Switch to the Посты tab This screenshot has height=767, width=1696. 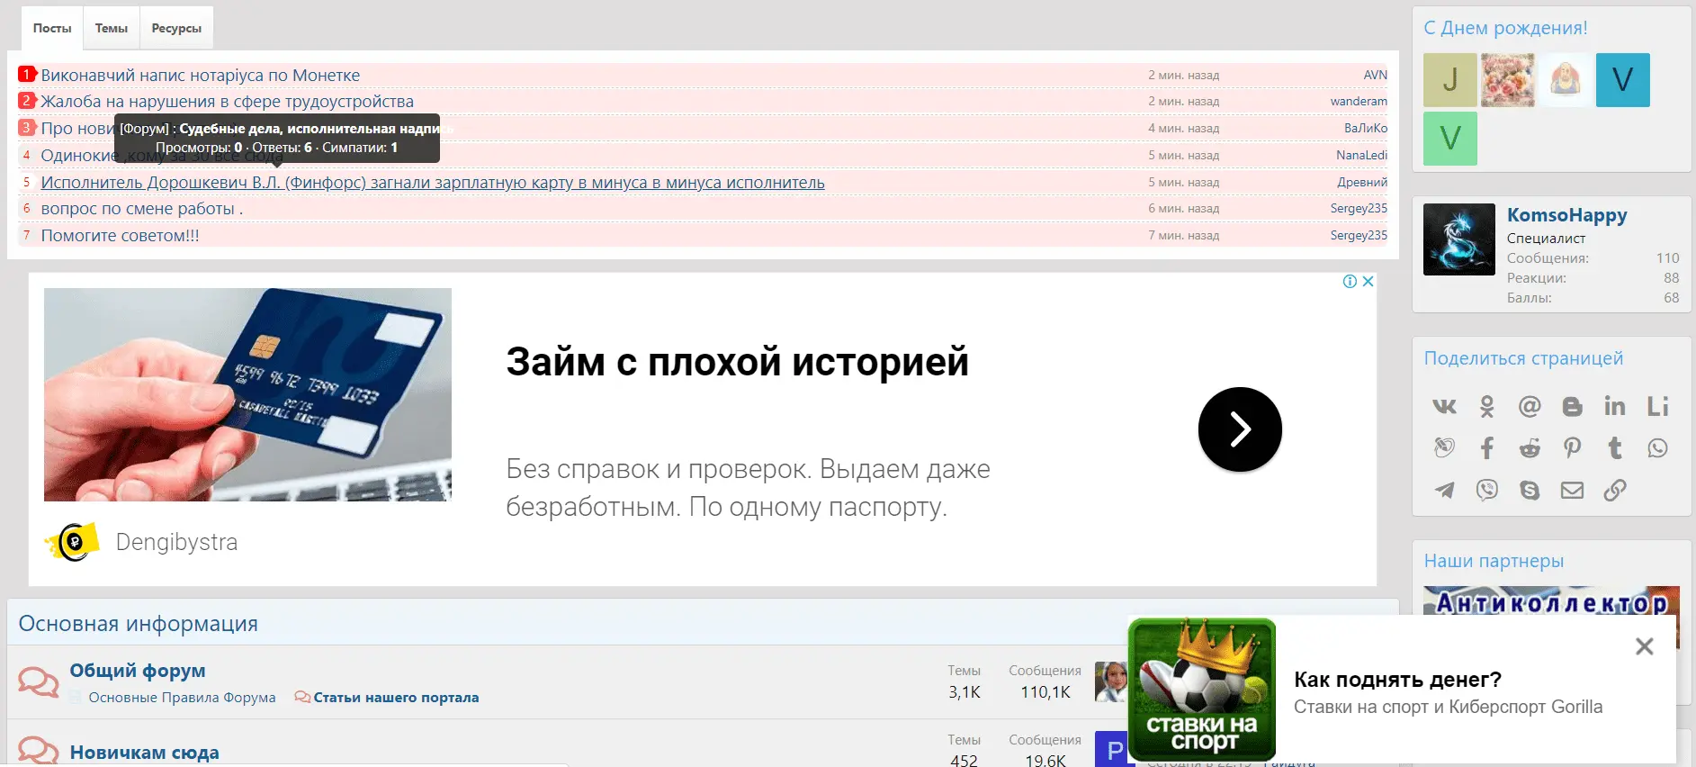click(52, 28)
